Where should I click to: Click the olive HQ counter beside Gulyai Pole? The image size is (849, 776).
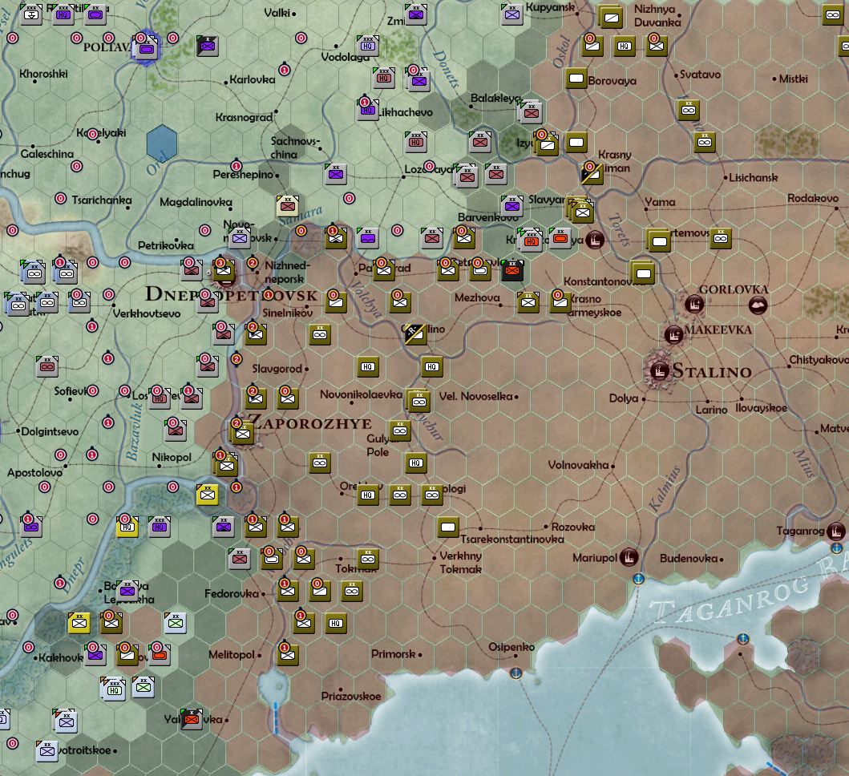point(416,463)
